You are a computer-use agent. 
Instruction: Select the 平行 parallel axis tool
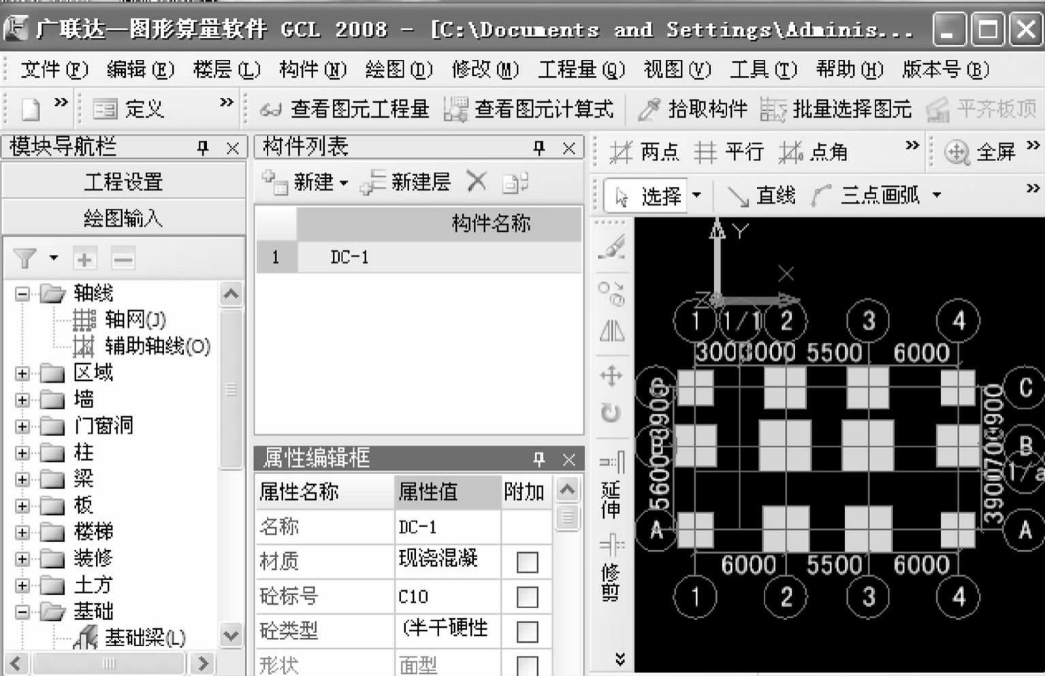(728, 152)
